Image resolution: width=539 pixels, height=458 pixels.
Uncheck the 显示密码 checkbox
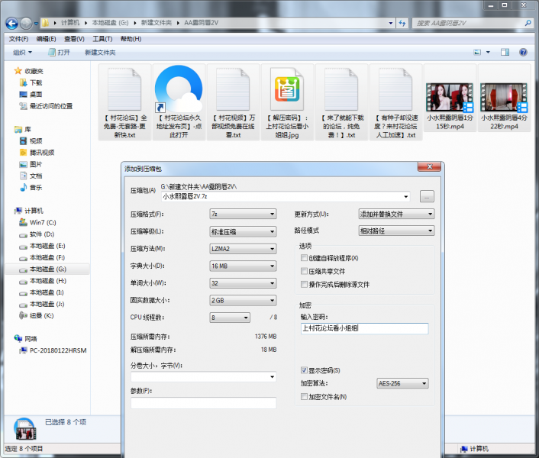coord(305,370)
